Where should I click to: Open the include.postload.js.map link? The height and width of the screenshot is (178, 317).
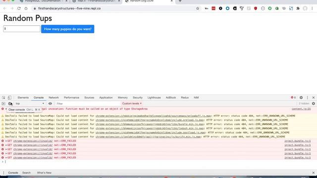150,133
